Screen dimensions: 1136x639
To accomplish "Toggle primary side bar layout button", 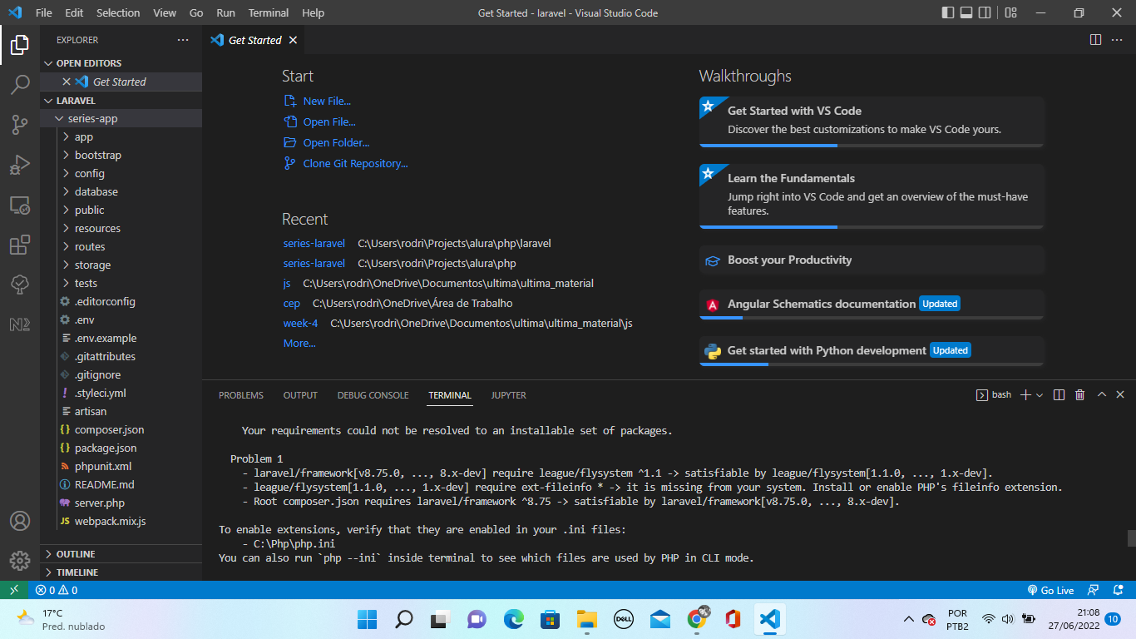I will (948, 12).
